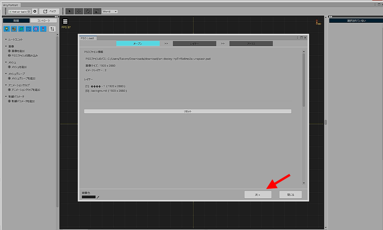Toggle root unit filter icon
Image resolution: width=383 pixels, height=230 pixels.
(x=7, y=29)
